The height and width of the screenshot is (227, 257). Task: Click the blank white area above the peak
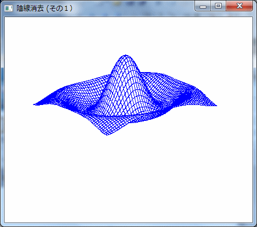[x=126, y=35]
